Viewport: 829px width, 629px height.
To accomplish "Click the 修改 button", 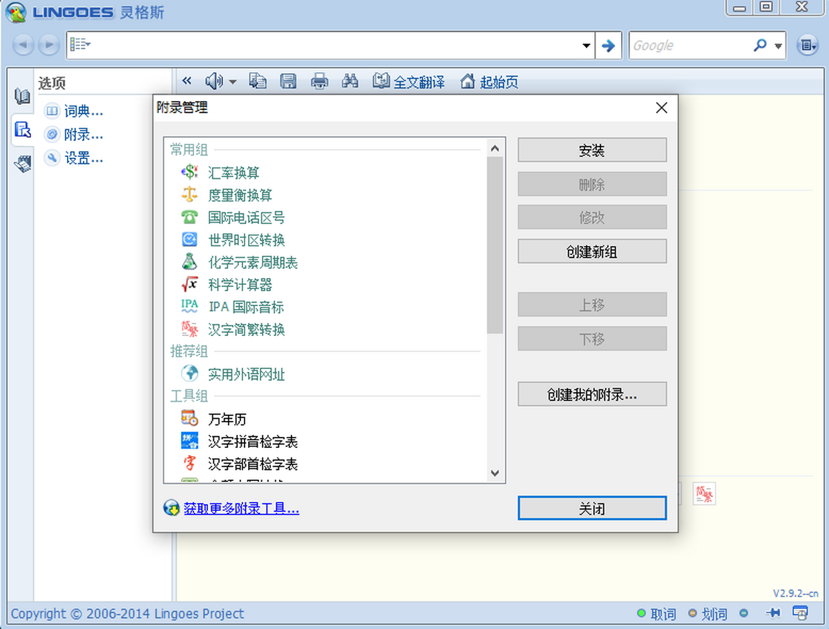I will point(592,217).
